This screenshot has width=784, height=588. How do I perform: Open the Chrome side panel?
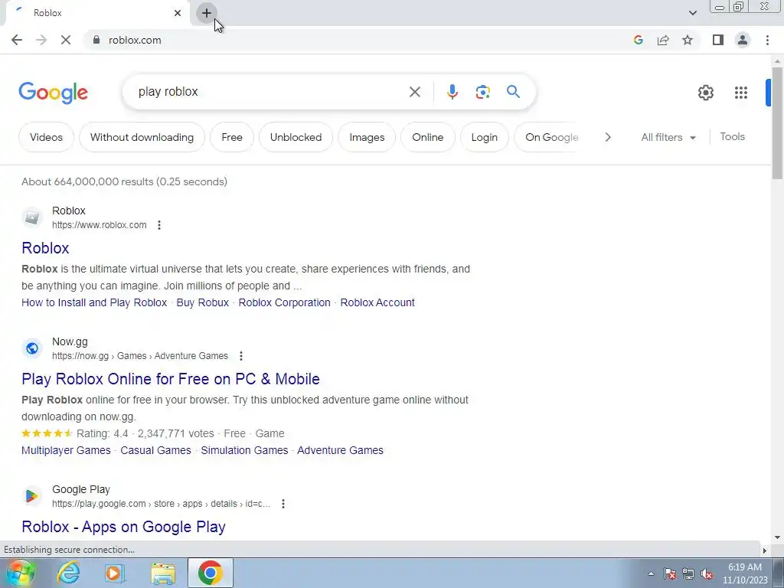click(x=718, y=40)
